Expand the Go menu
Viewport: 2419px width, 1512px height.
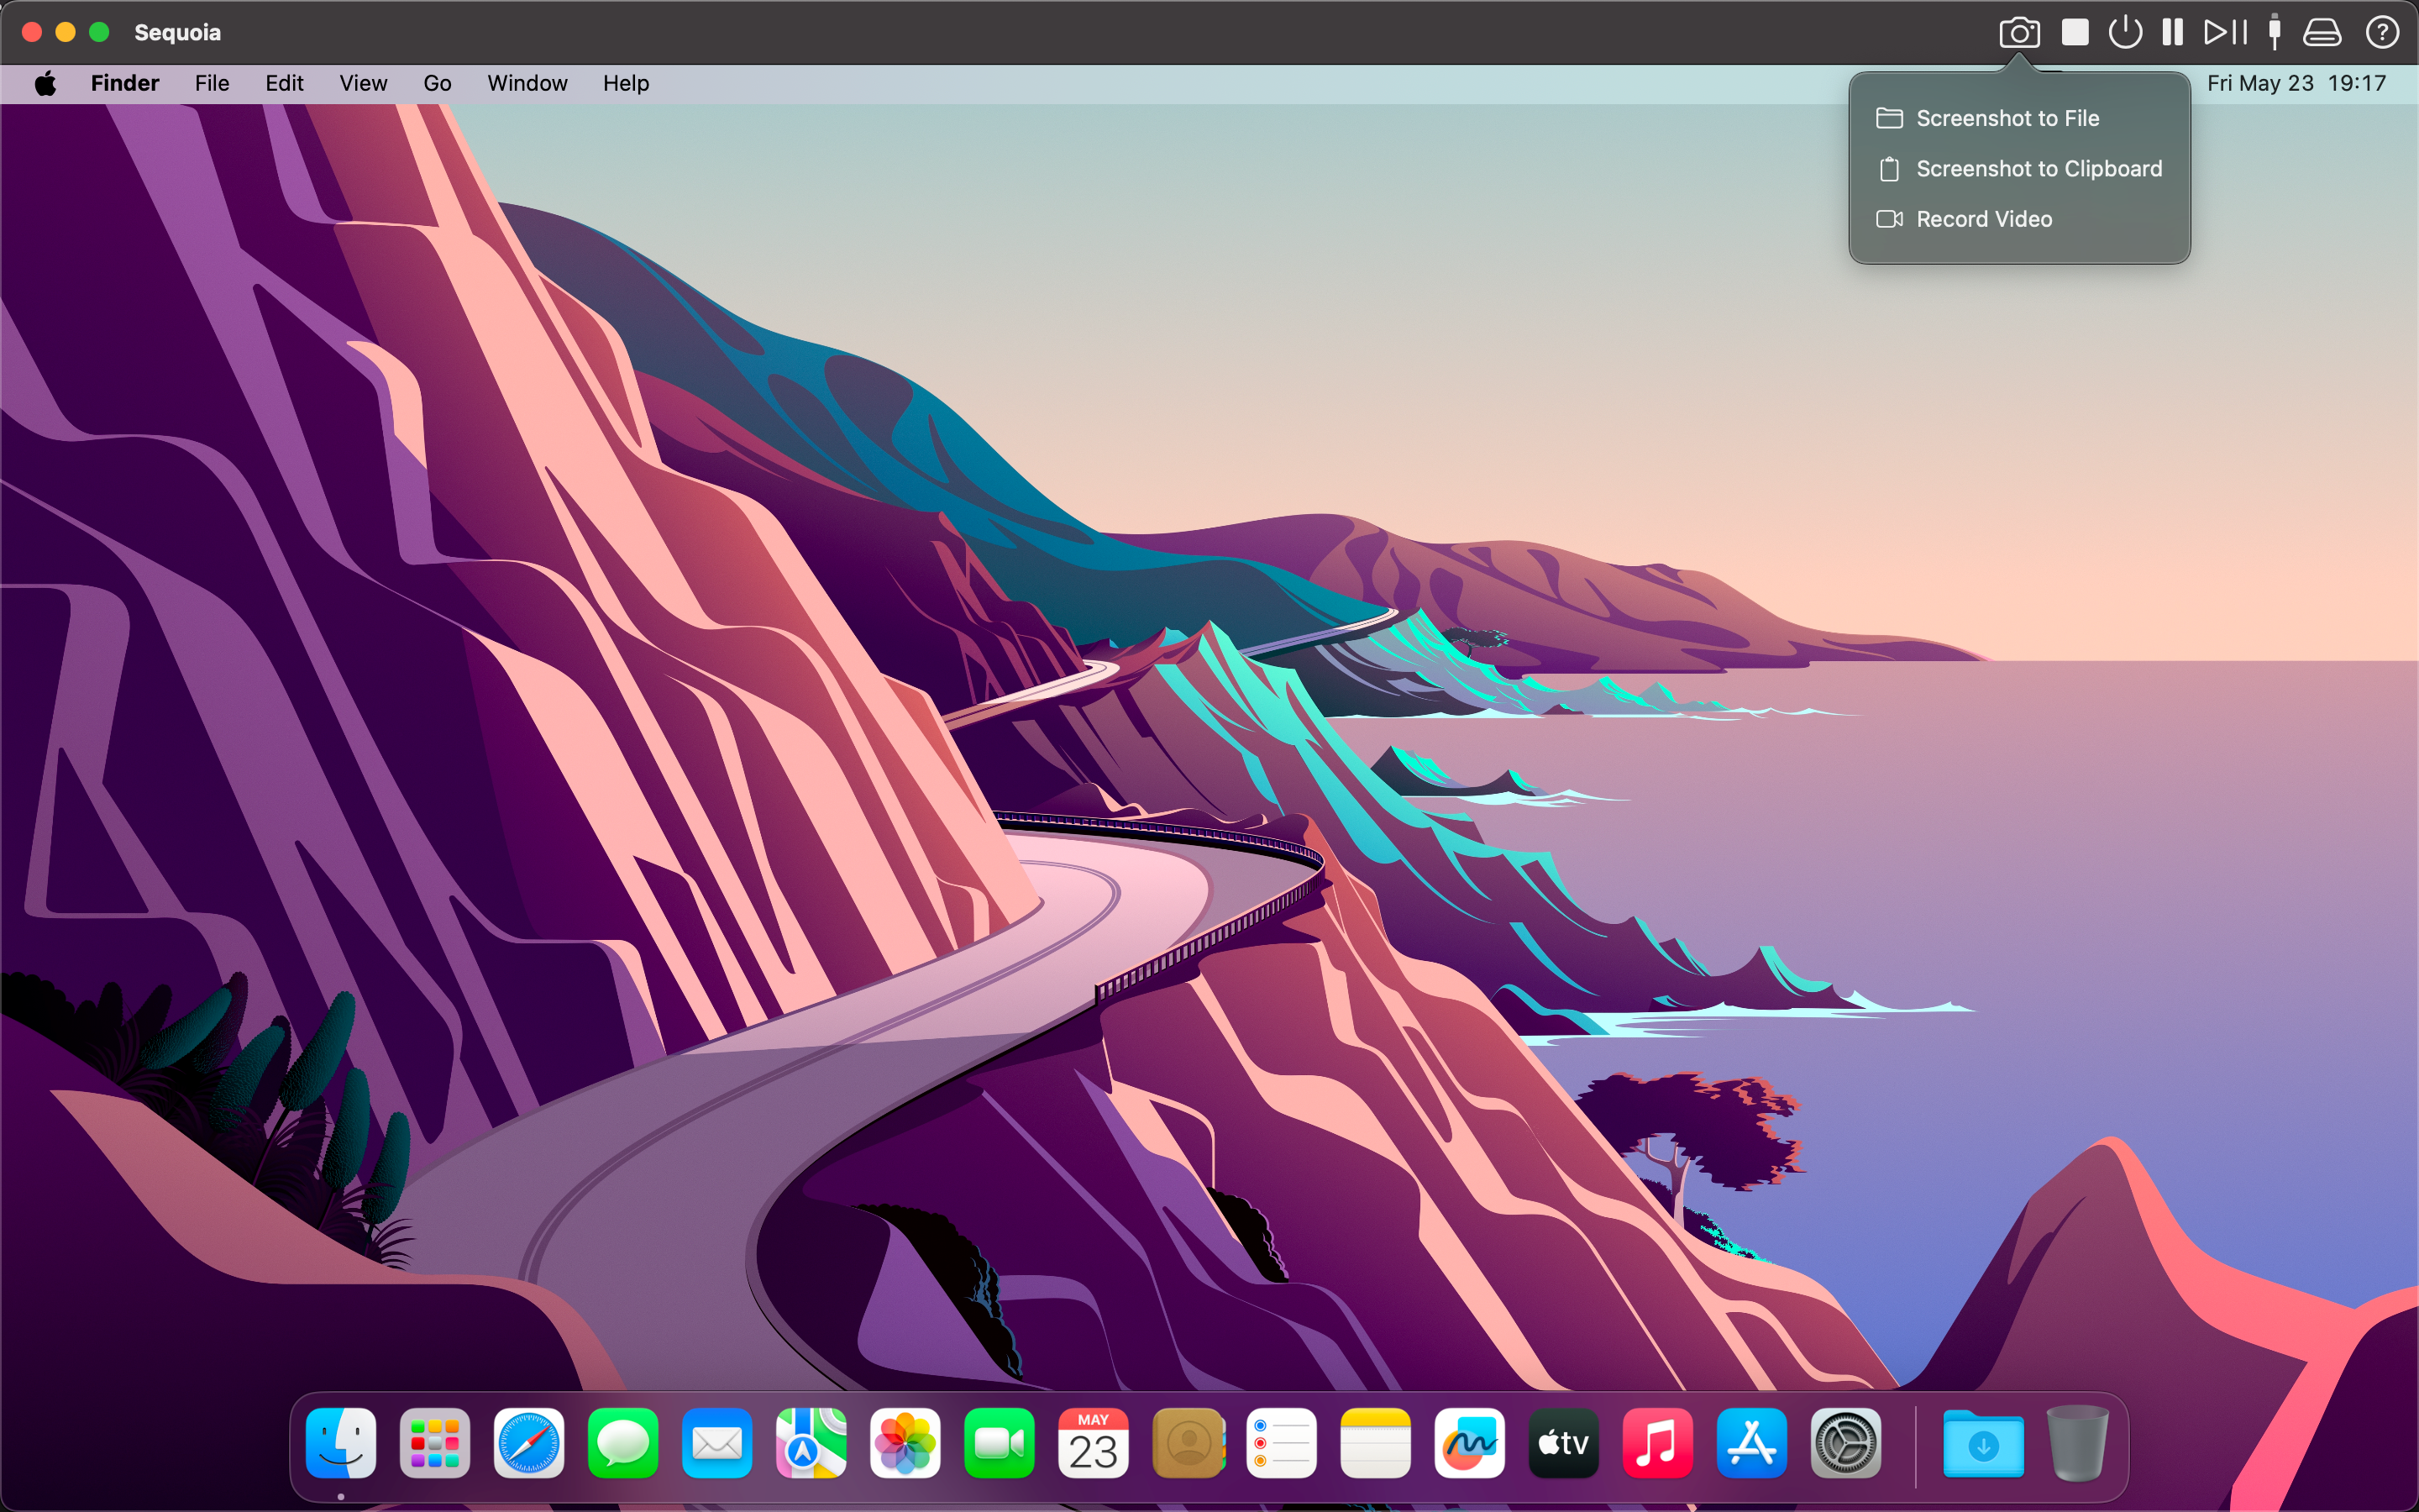437,83
